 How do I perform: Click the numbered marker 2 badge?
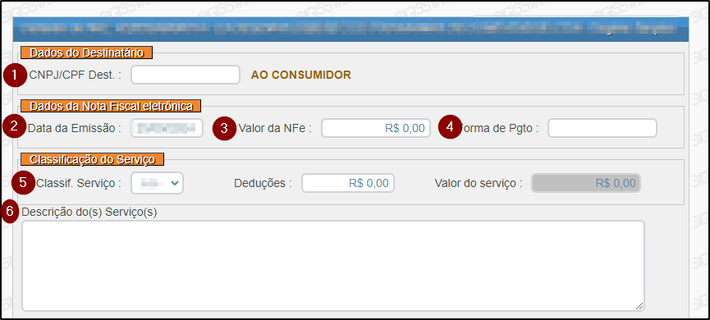pyautogui.click(x=14, y=126)
